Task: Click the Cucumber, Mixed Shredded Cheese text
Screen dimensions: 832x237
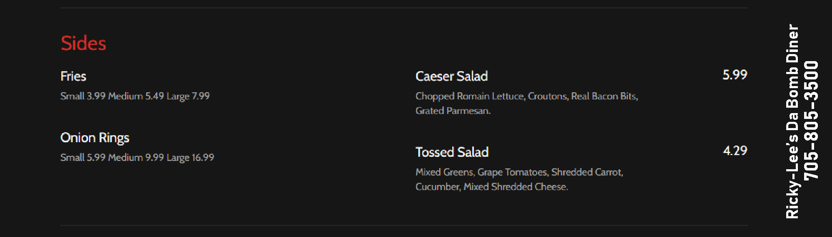Action: point(491,187)
